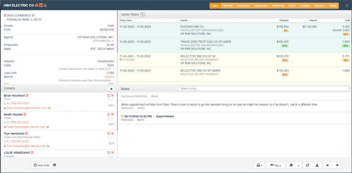Open the company Google search icon in the header

[45, 5]
